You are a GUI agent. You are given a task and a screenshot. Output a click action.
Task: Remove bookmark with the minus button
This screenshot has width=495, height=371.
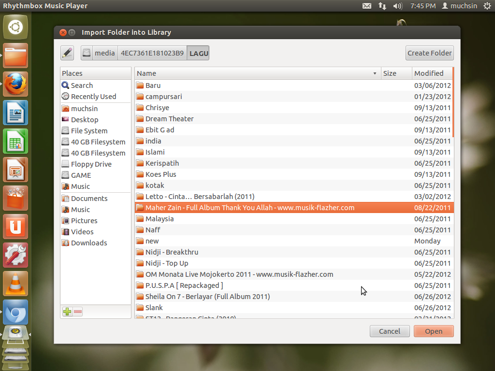78,312
